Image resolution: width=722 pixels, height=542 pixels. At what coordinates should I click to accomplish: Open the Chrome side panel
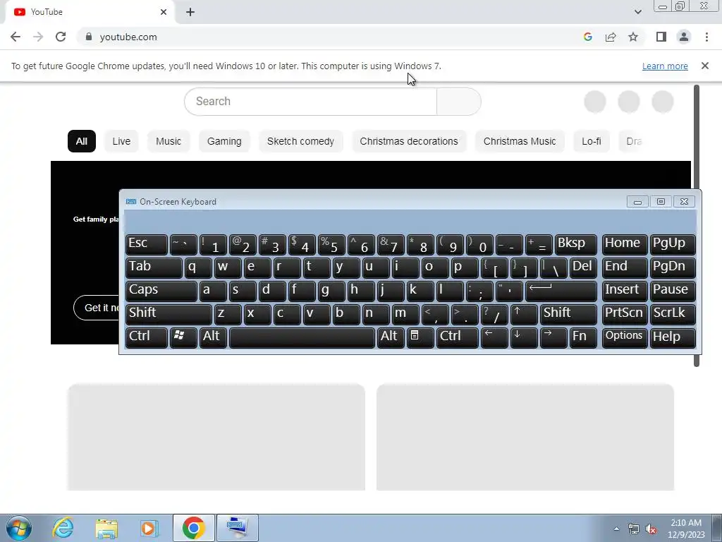pyautogui.click(x=661, y=37)
